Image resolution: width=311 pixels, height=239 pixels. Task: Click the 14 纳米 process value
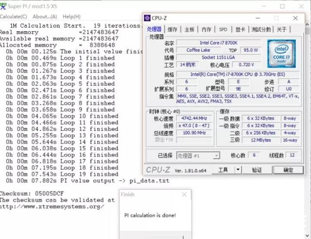pos(188,64)
